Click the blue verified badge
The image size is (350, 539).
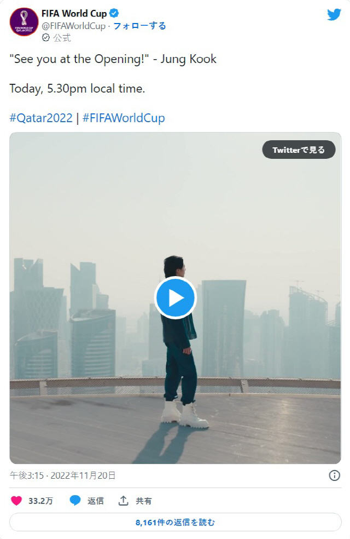click(x=114, y=13)
